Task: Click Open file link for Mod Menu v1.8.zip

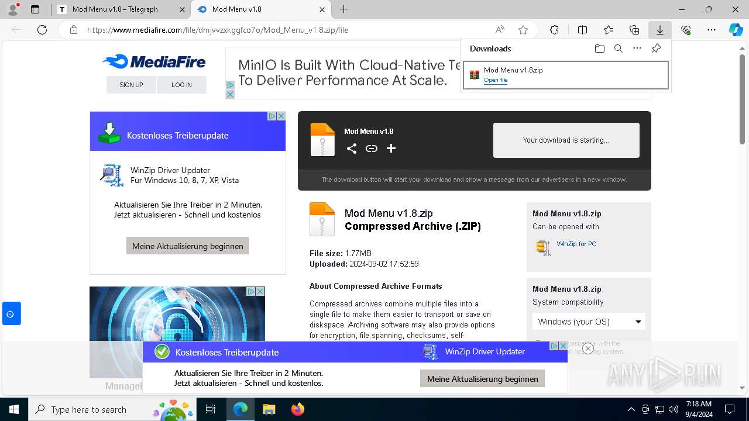Action: (496, 80)
